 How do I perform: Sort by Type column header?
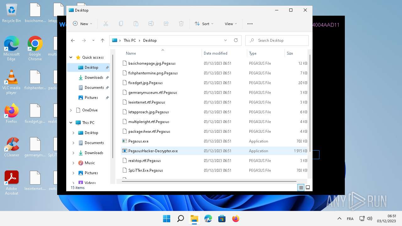tap(266, 53)
